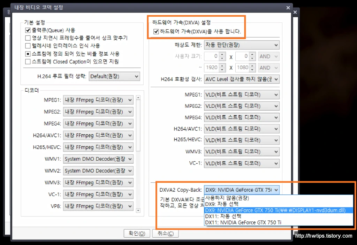Open the hwtips.tistory.com link

(x=324, y=236)
